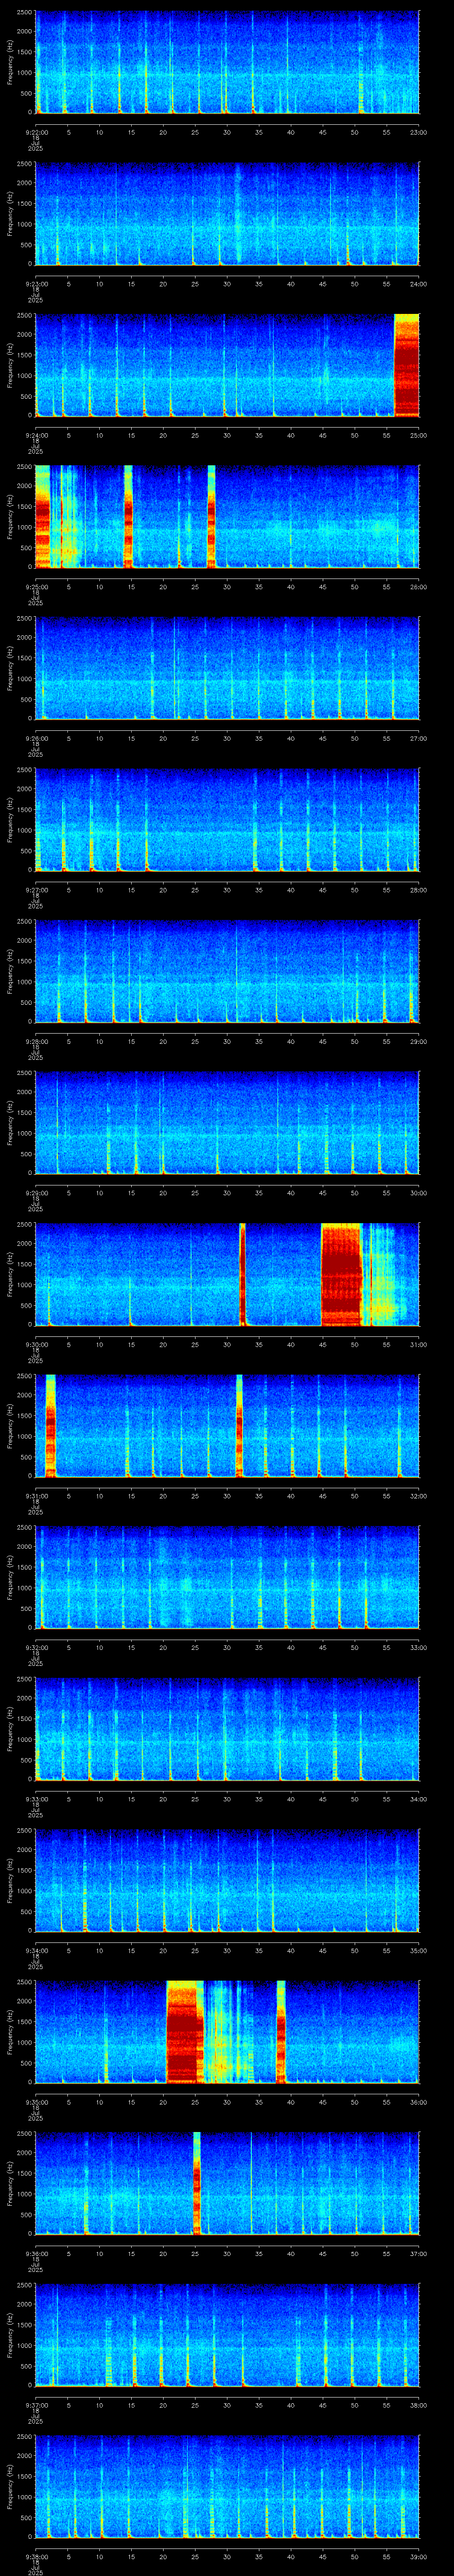Click the '9:35:00' axis start label
454x2576 pixels.
(x=36, y=2102)
